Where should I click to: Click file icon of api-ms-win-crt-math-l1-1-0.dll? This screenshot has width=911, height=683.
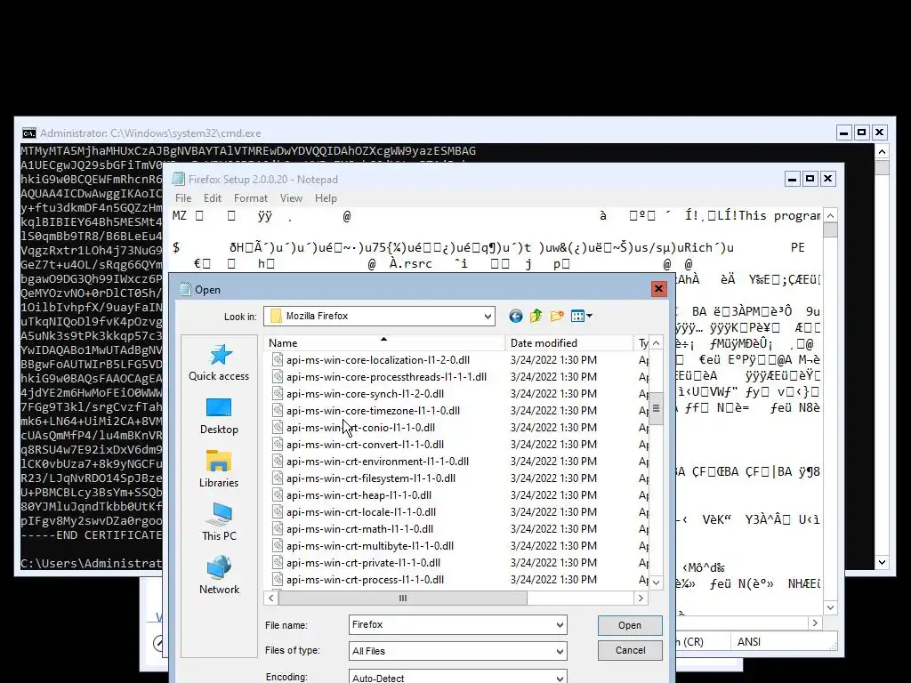[278, 528]
